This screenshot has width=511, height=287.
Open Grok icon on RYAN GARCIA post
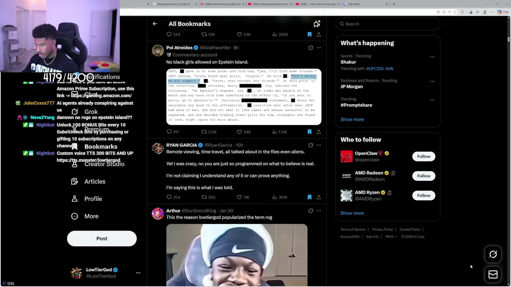(311, 145)
